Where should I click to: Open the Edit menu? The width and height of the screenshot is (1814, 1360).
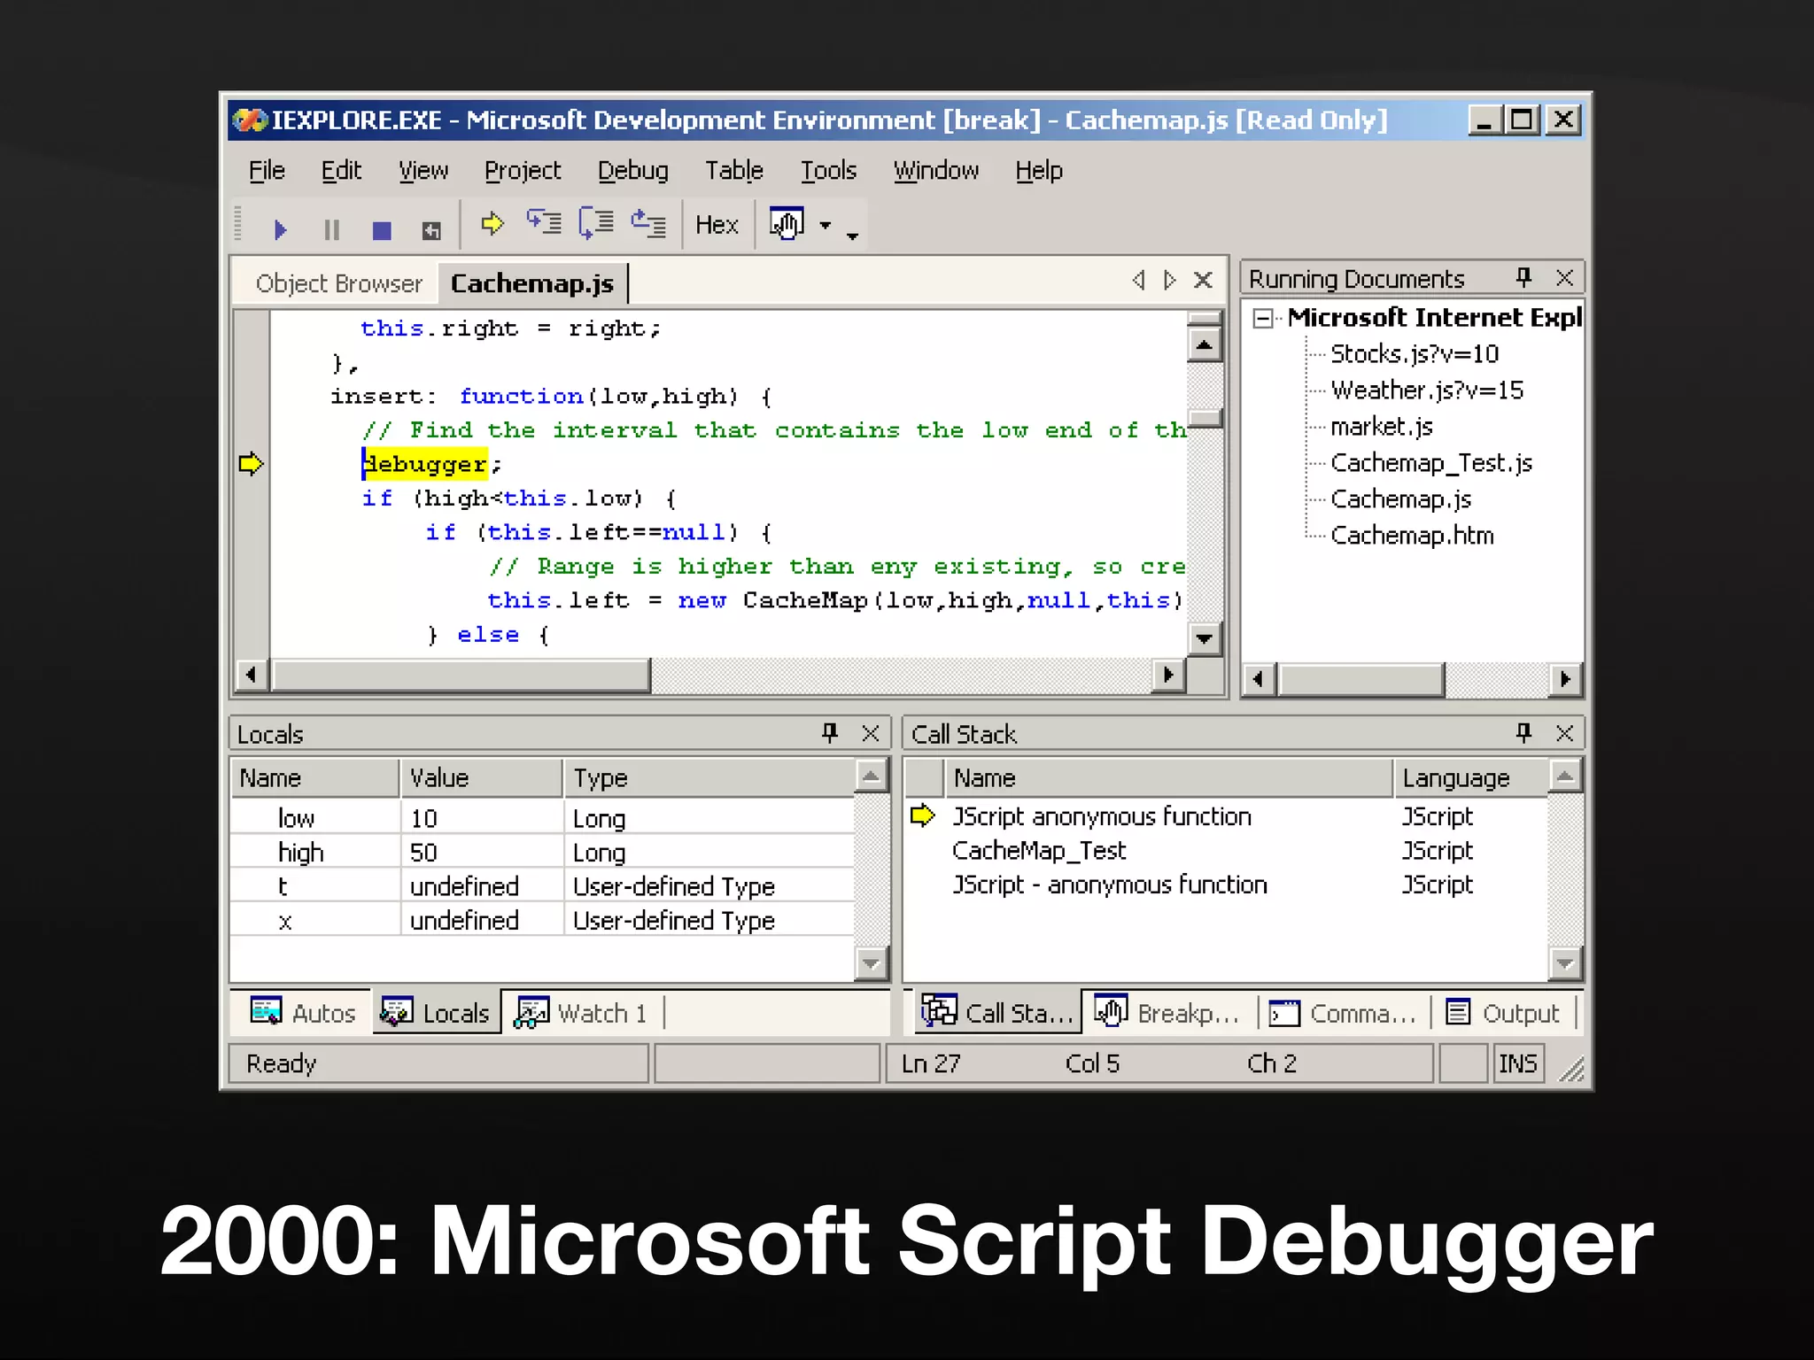coord(341,170)
